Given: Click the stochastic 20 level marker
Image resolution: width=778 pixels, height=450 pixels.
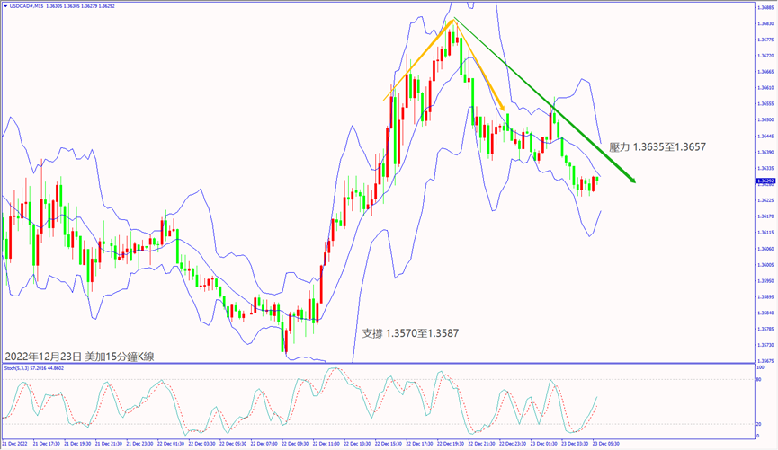Looking at the screenshot, I should click(761, 423).
